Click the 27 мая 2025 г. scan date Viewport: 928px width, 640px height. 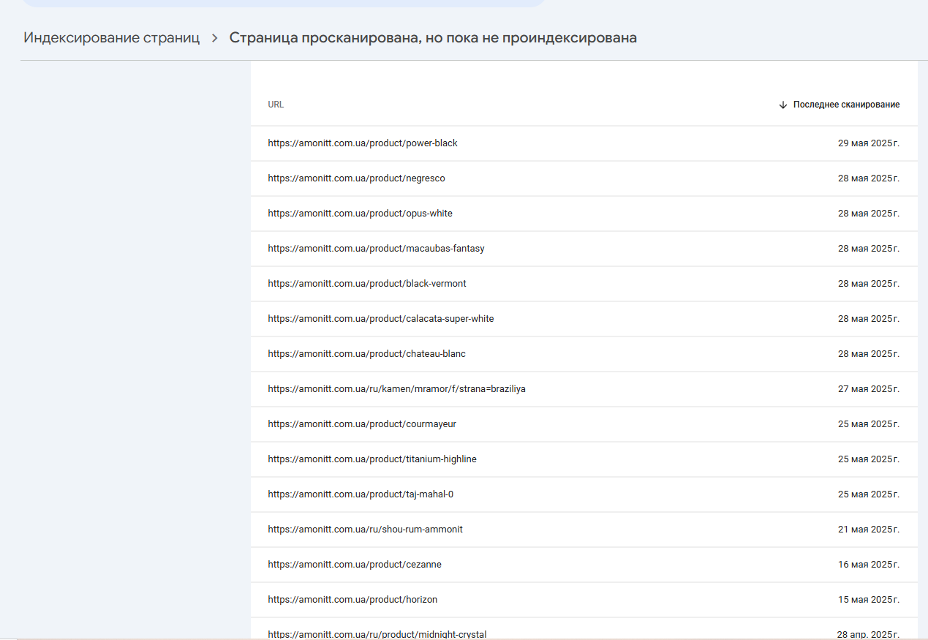pyautogui.click(x=869, y=389)
